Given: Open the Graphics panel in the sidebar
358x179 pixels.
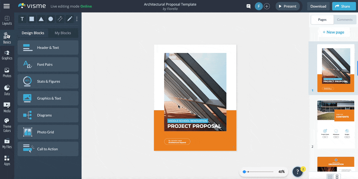Looking at the screenshot, I should 7,55.
